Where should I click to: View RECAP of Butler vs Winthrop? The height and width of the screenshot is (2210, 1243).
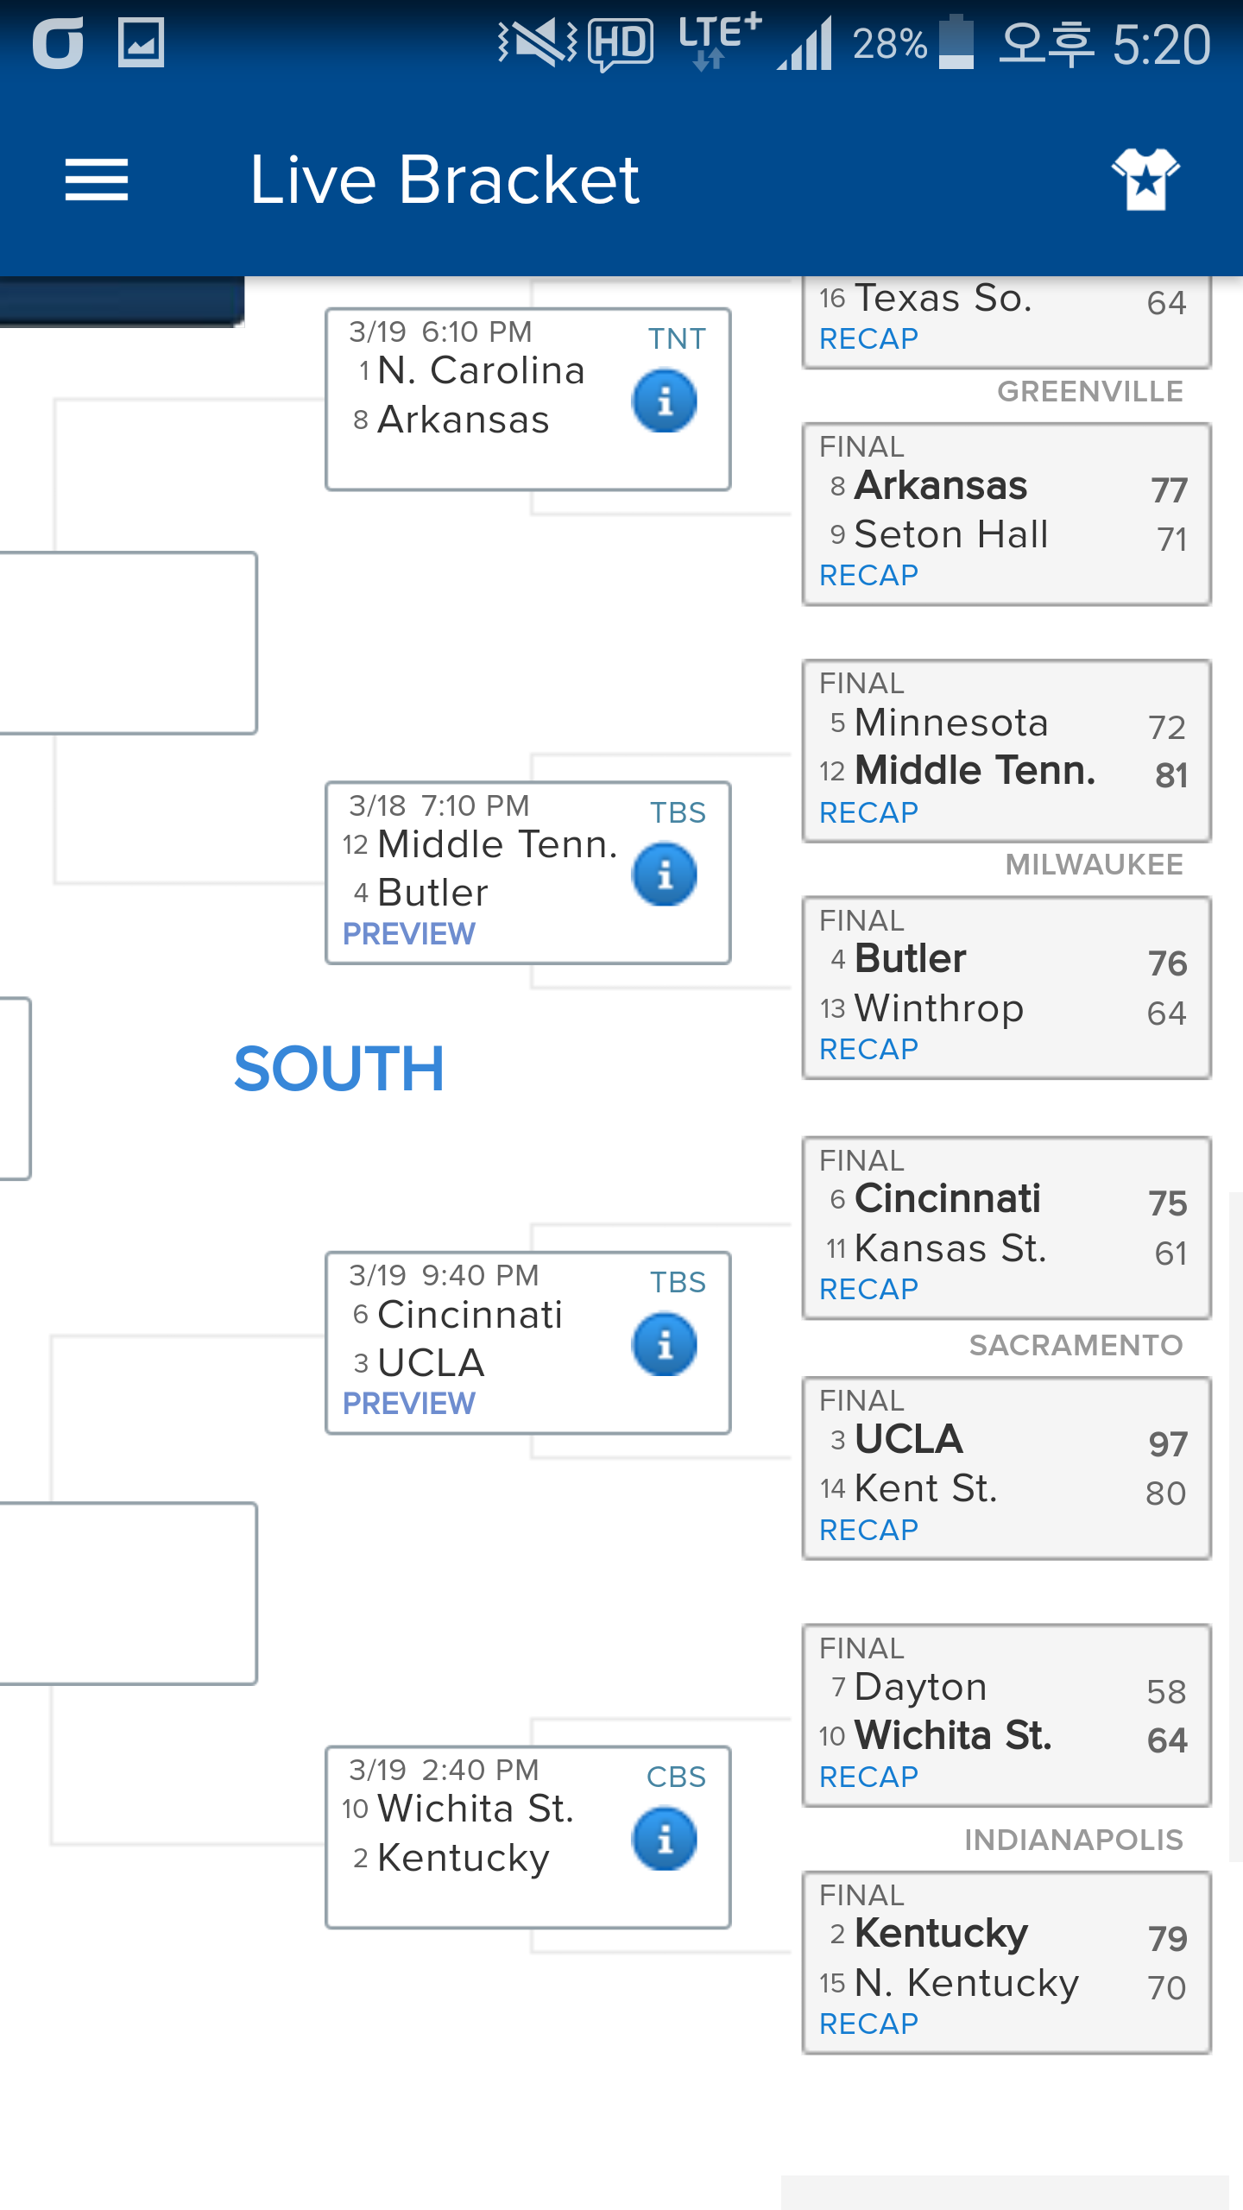[868, 1049]
